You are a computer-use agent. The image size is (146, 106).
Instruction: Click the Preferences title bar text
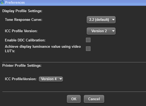pos(15,3)
